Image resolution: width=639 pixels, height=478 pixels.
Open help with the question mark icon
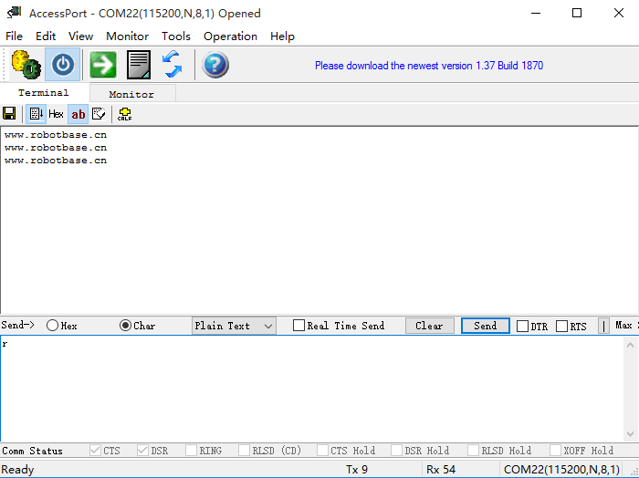[x=215, y=65]
